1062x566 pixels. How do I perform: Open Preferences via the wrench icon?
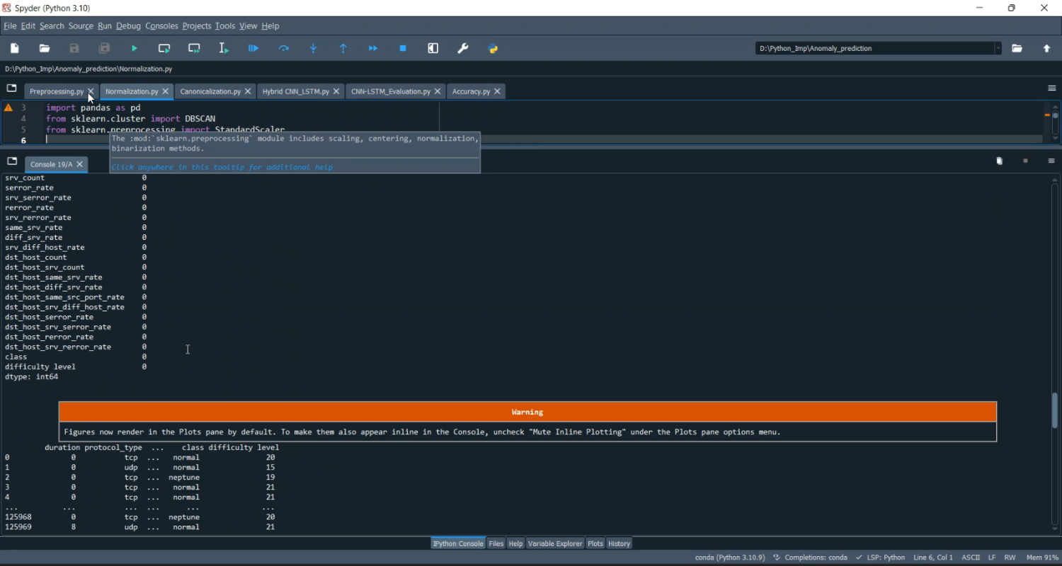tap(463, 49)
